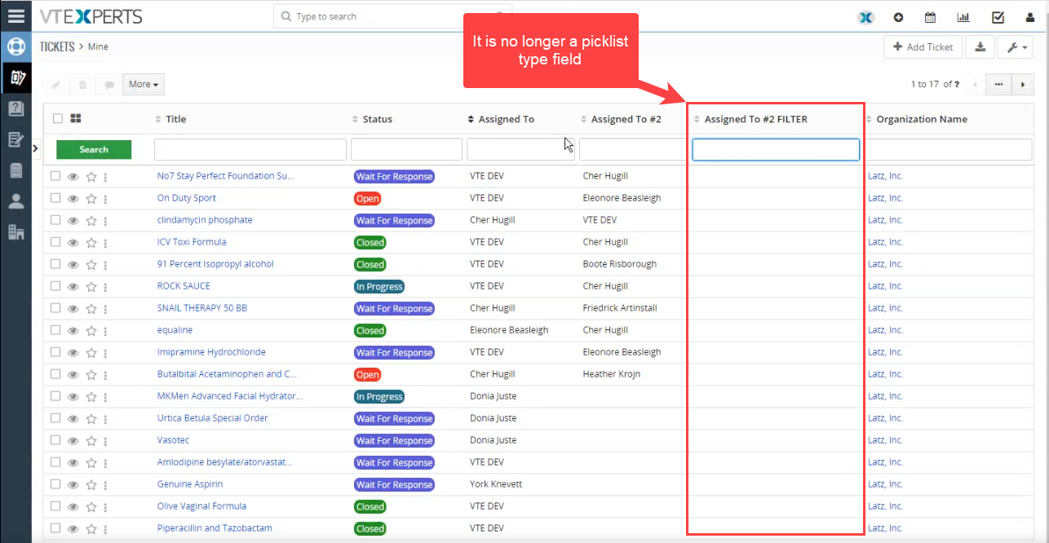This screenshot has width=1049, height=543.
Task: Open the More dropdown menu
Action: (144, 84)
